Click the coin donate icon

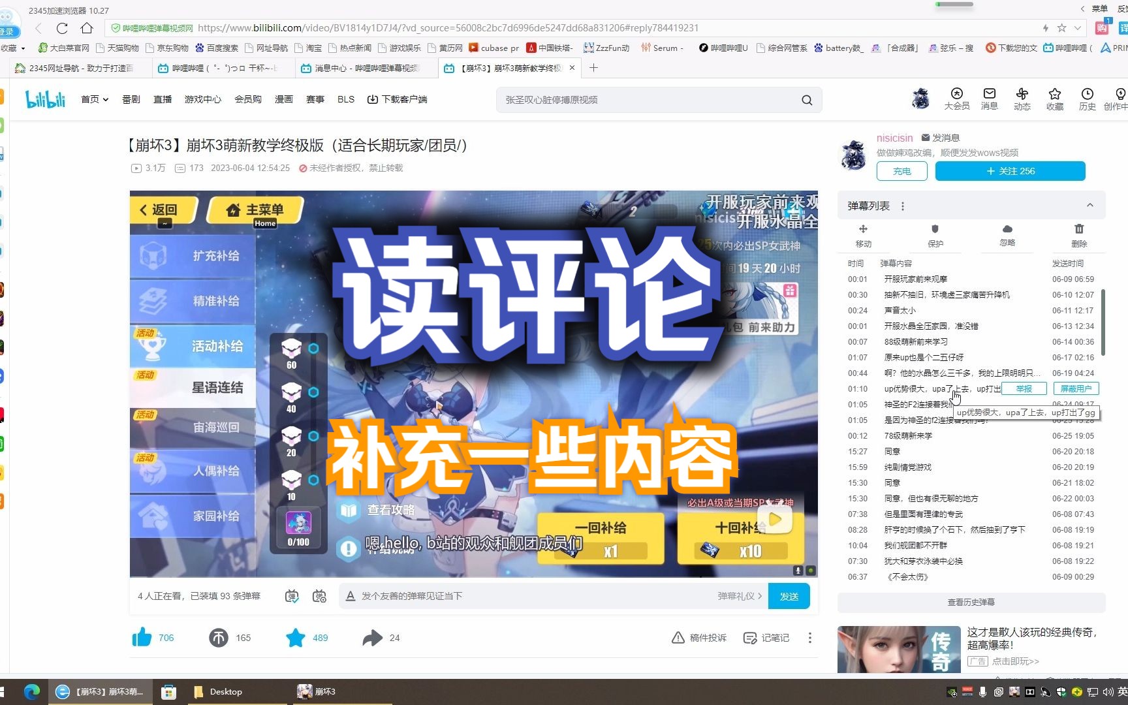click(219, 637)
